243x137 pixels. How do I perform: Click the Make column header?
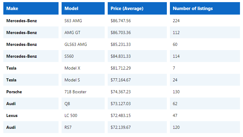pyautogui.click(x=31, y=9)
